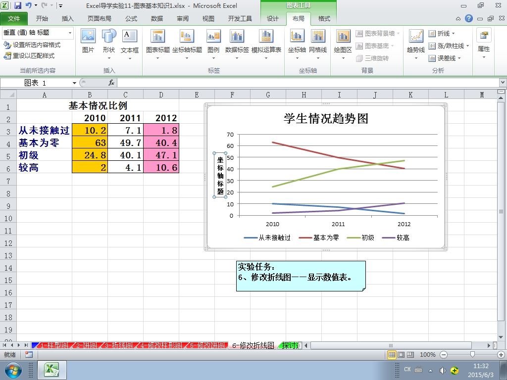Open the 1-柱型图 sheet tab
The image size is (507, 380).
pyautogui.click(x=53, y=345)
